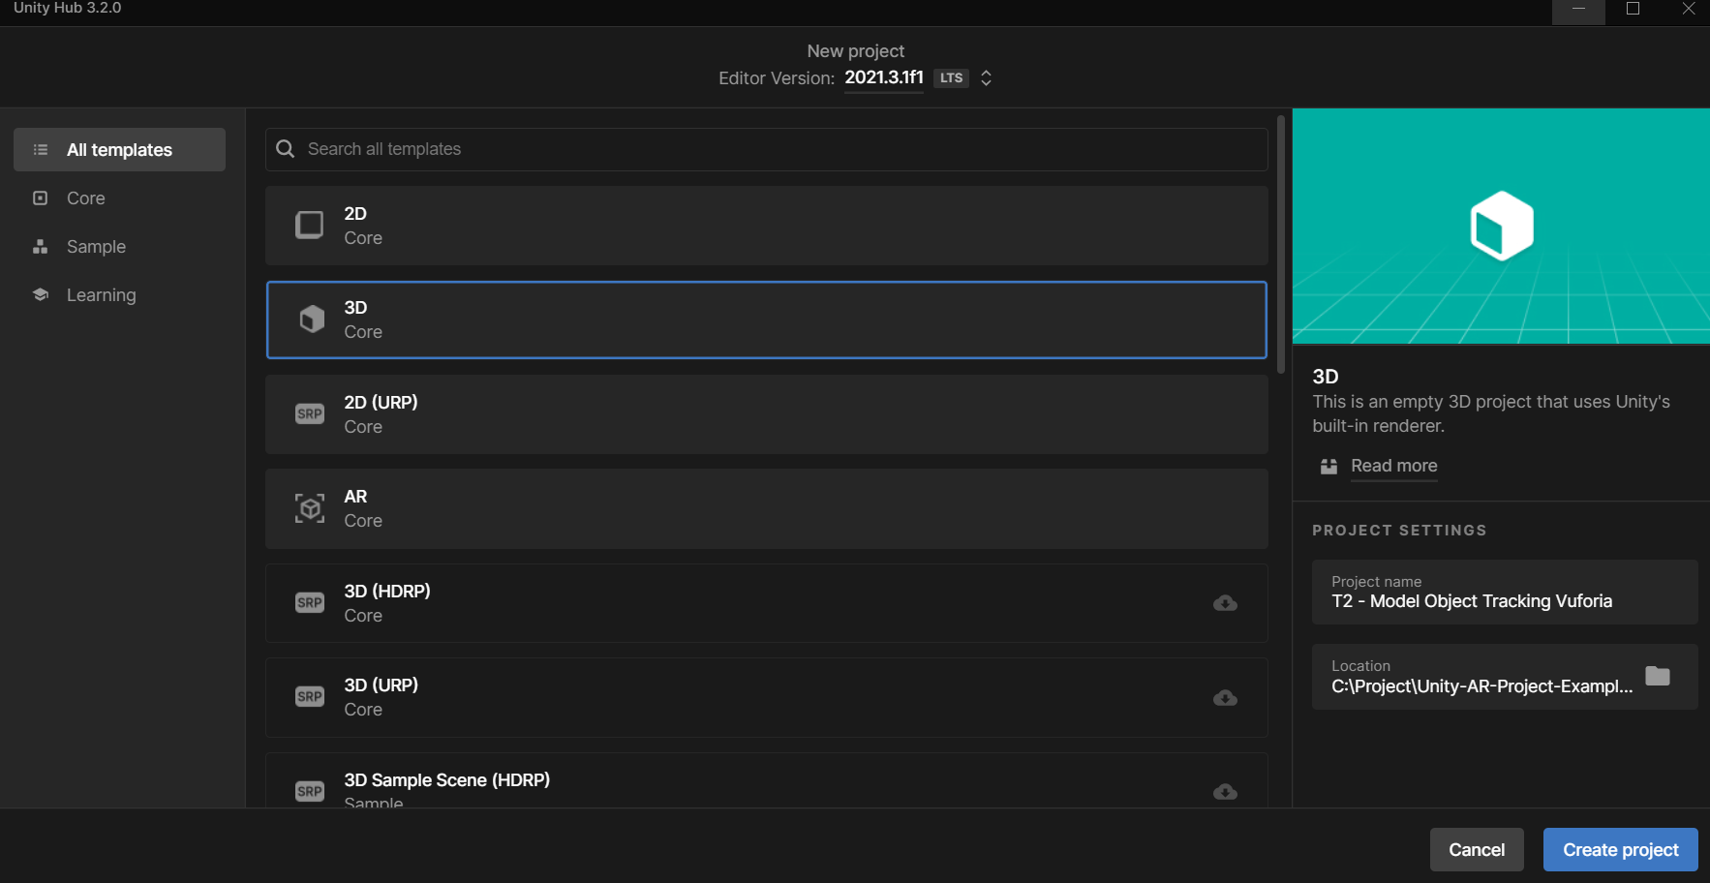Select the Core templates tab
This screenshot has height=883, width=1710.
[120, 198]
